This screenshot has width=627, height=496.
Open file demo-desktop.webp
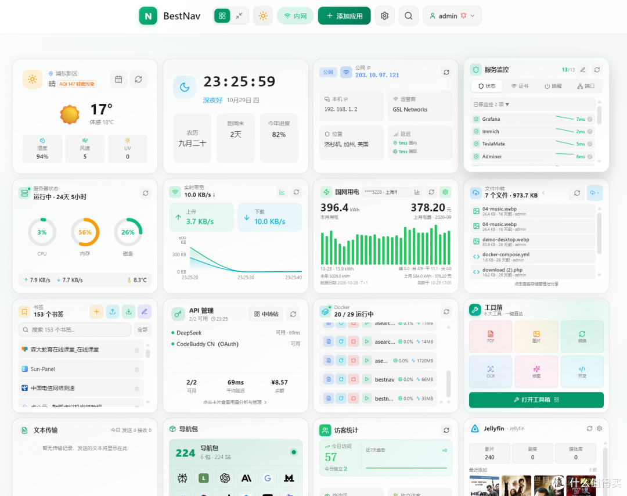[x=532, y=242]
